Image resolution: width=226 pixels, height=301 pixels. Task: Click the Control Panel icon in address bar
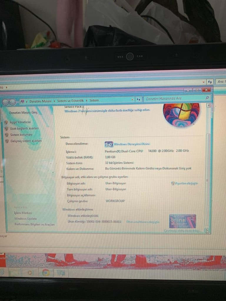pyautogui.click(x=22, y=101)
